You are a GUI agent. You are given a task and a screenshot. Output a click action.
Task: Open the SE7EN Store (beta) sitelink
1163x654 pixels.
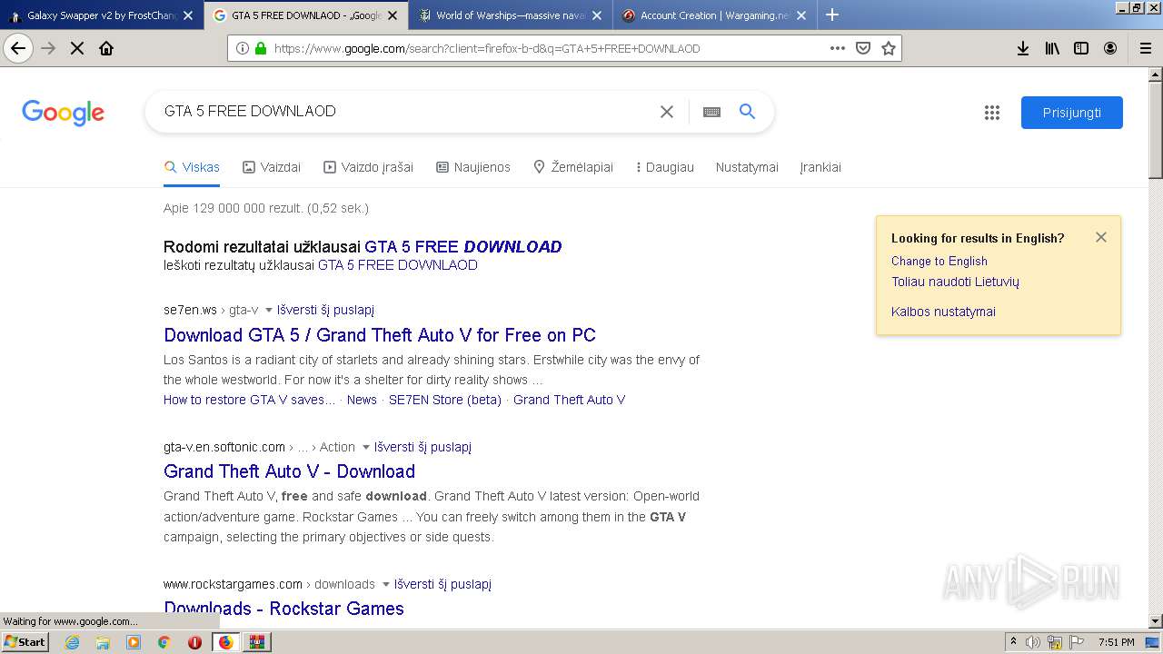click(x=445, y=400)
